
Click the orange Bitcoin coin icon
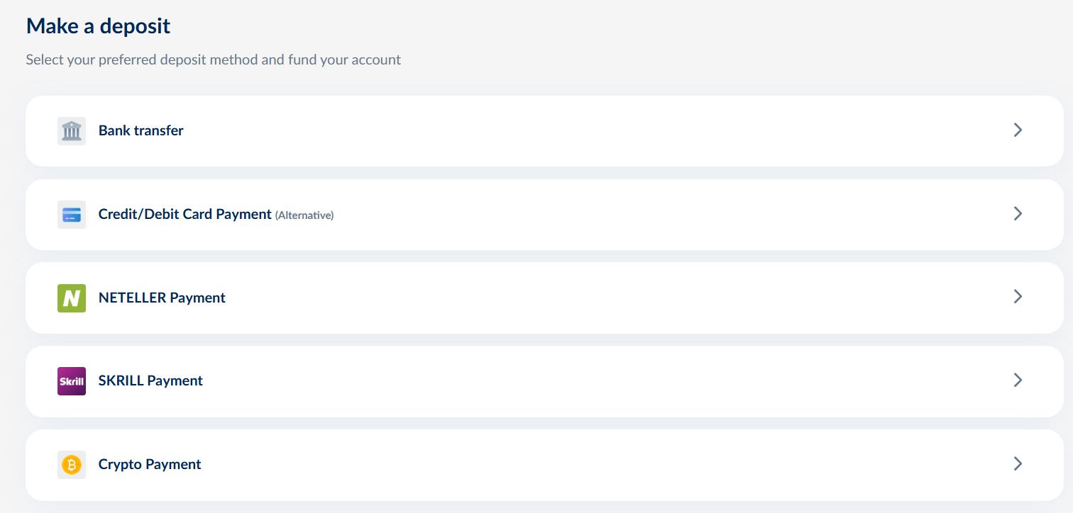click(x=72, y=465)
